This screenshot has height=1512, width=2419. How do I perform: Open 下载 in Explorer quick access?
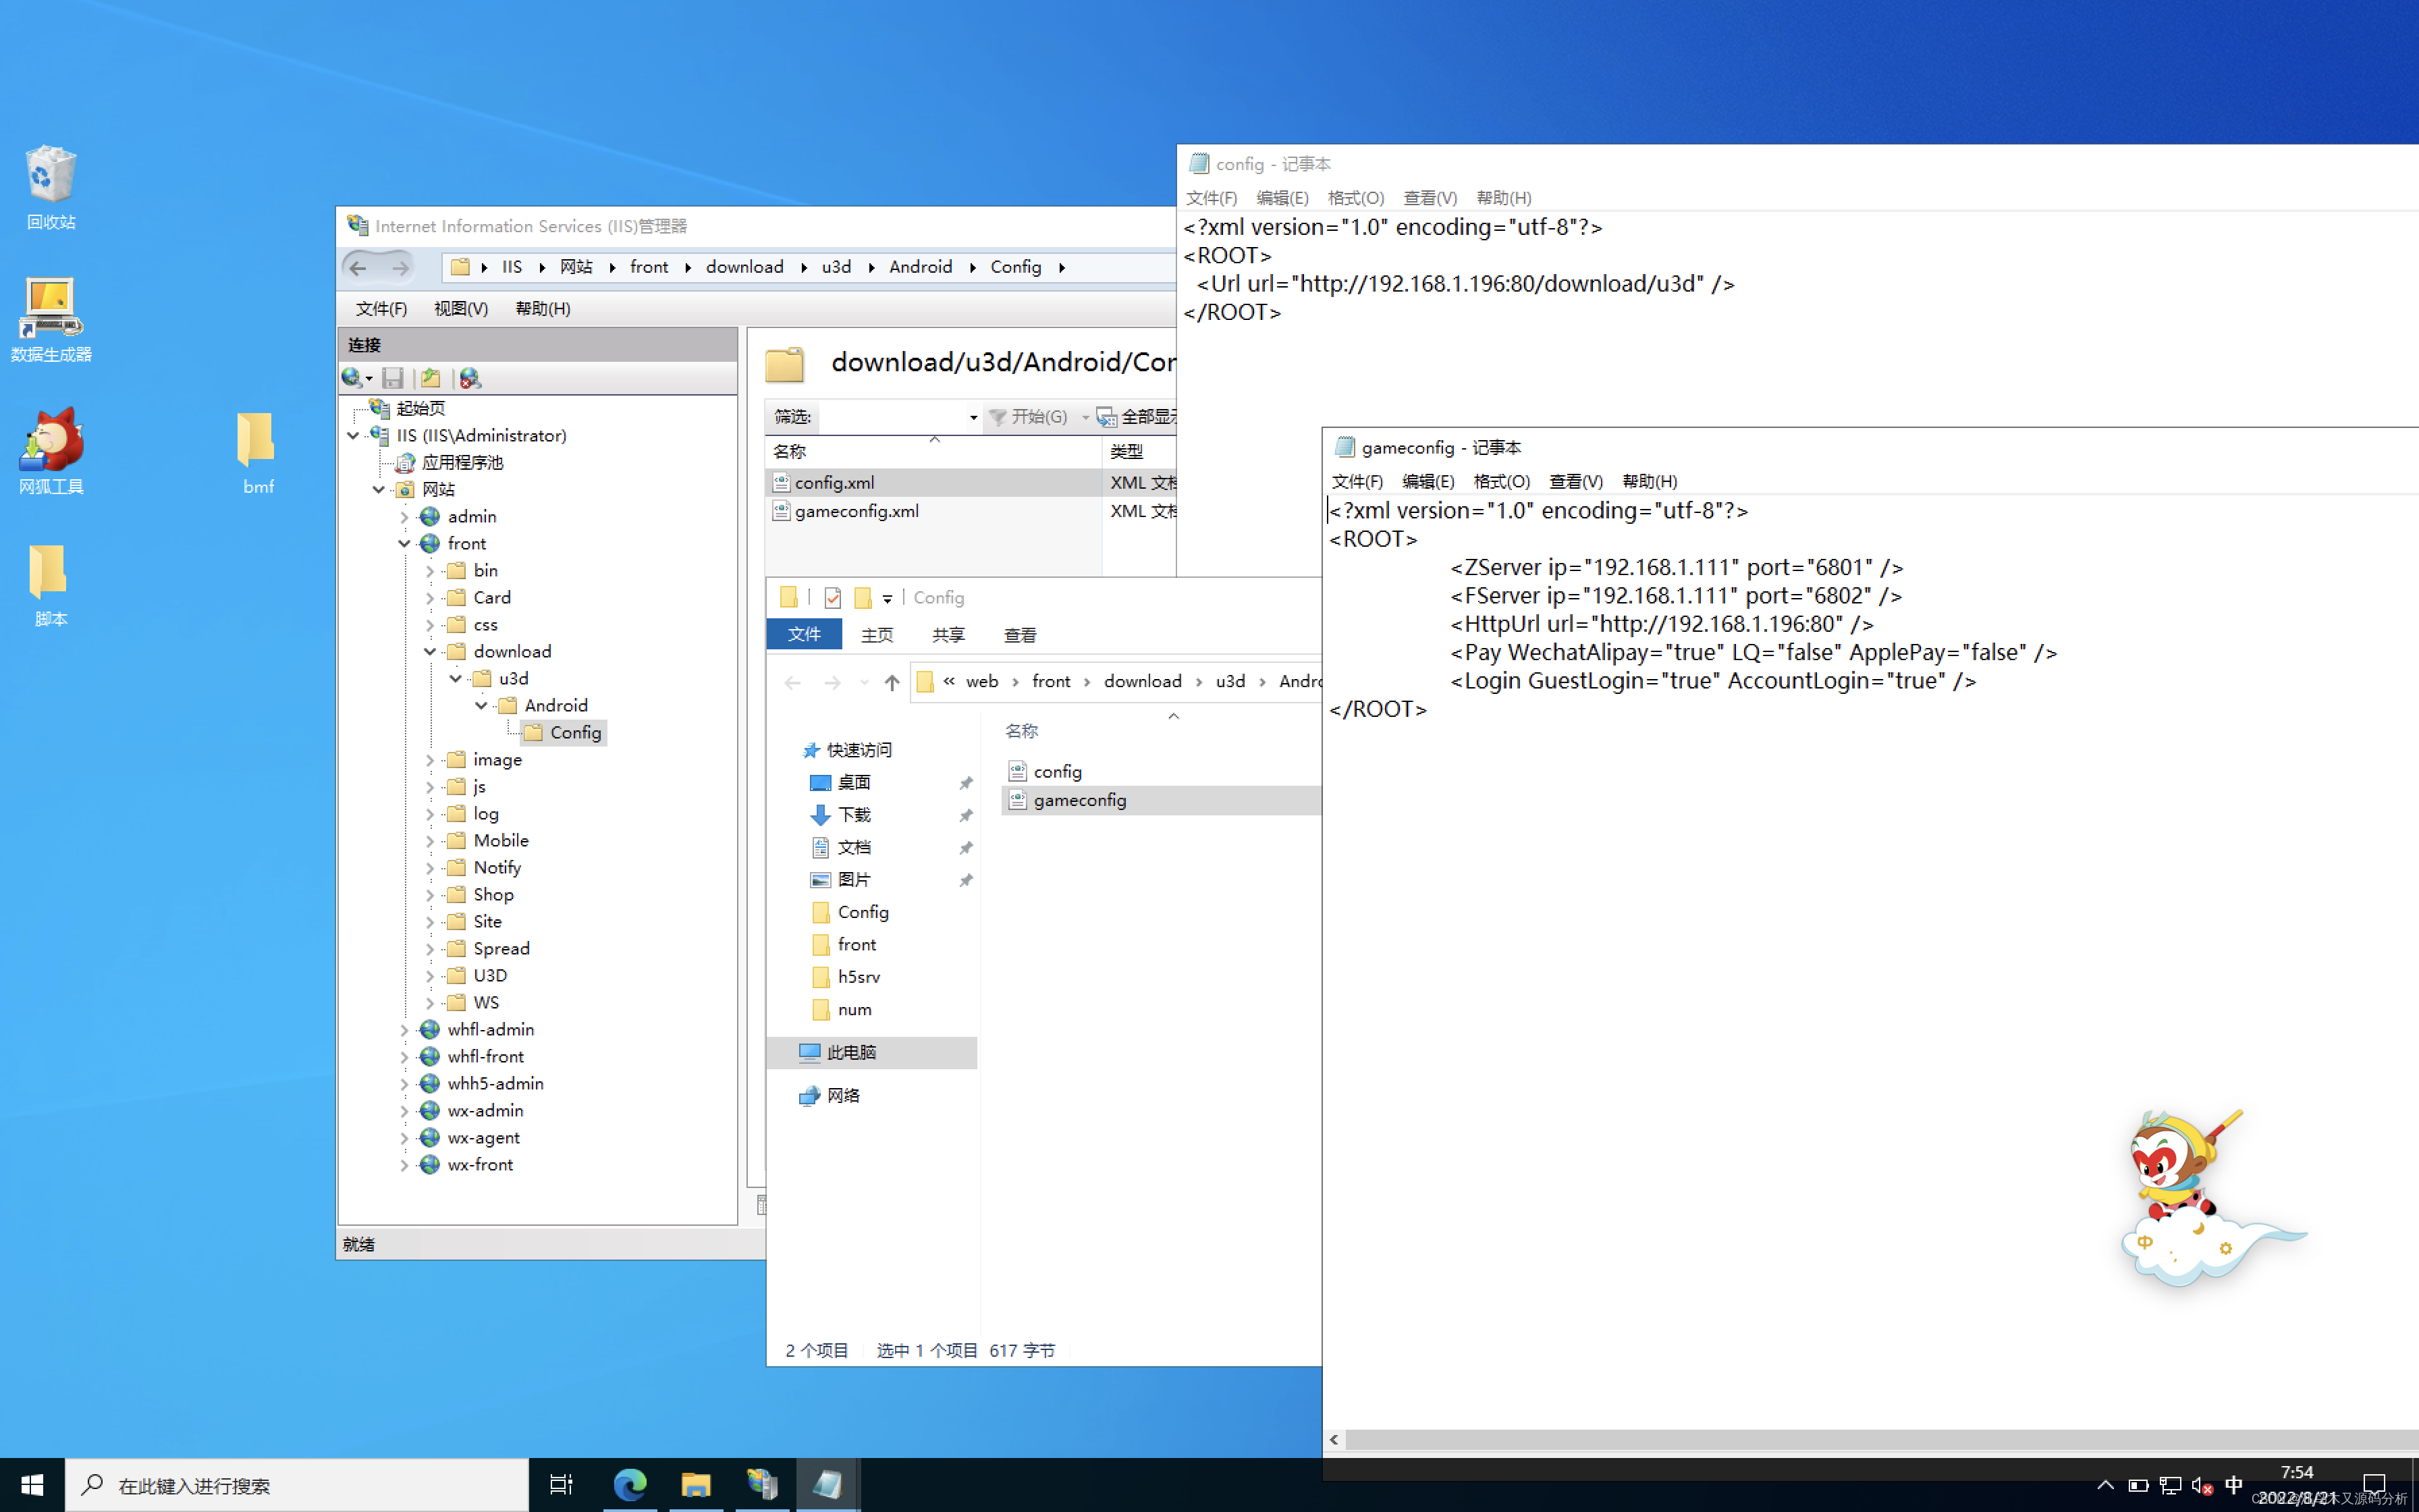(854, 815)
